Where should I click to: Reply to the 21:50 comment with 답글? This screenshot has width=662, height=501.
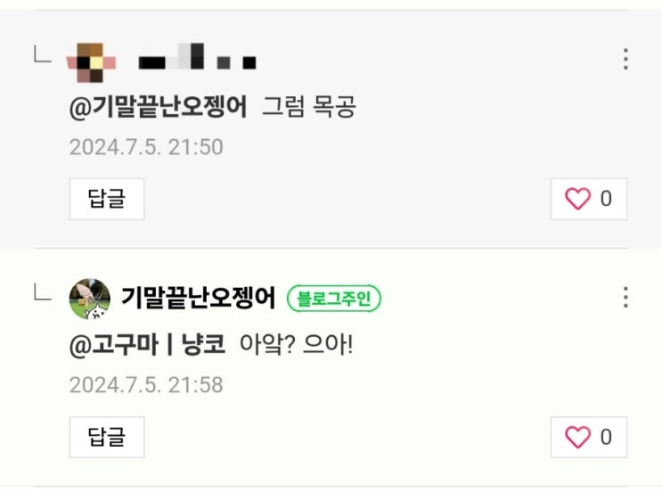[107, 199]
